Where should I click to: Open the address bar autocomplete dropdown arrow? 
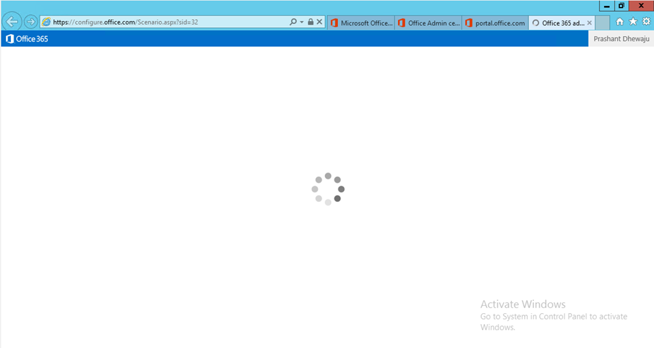click(x=302, y=22)
